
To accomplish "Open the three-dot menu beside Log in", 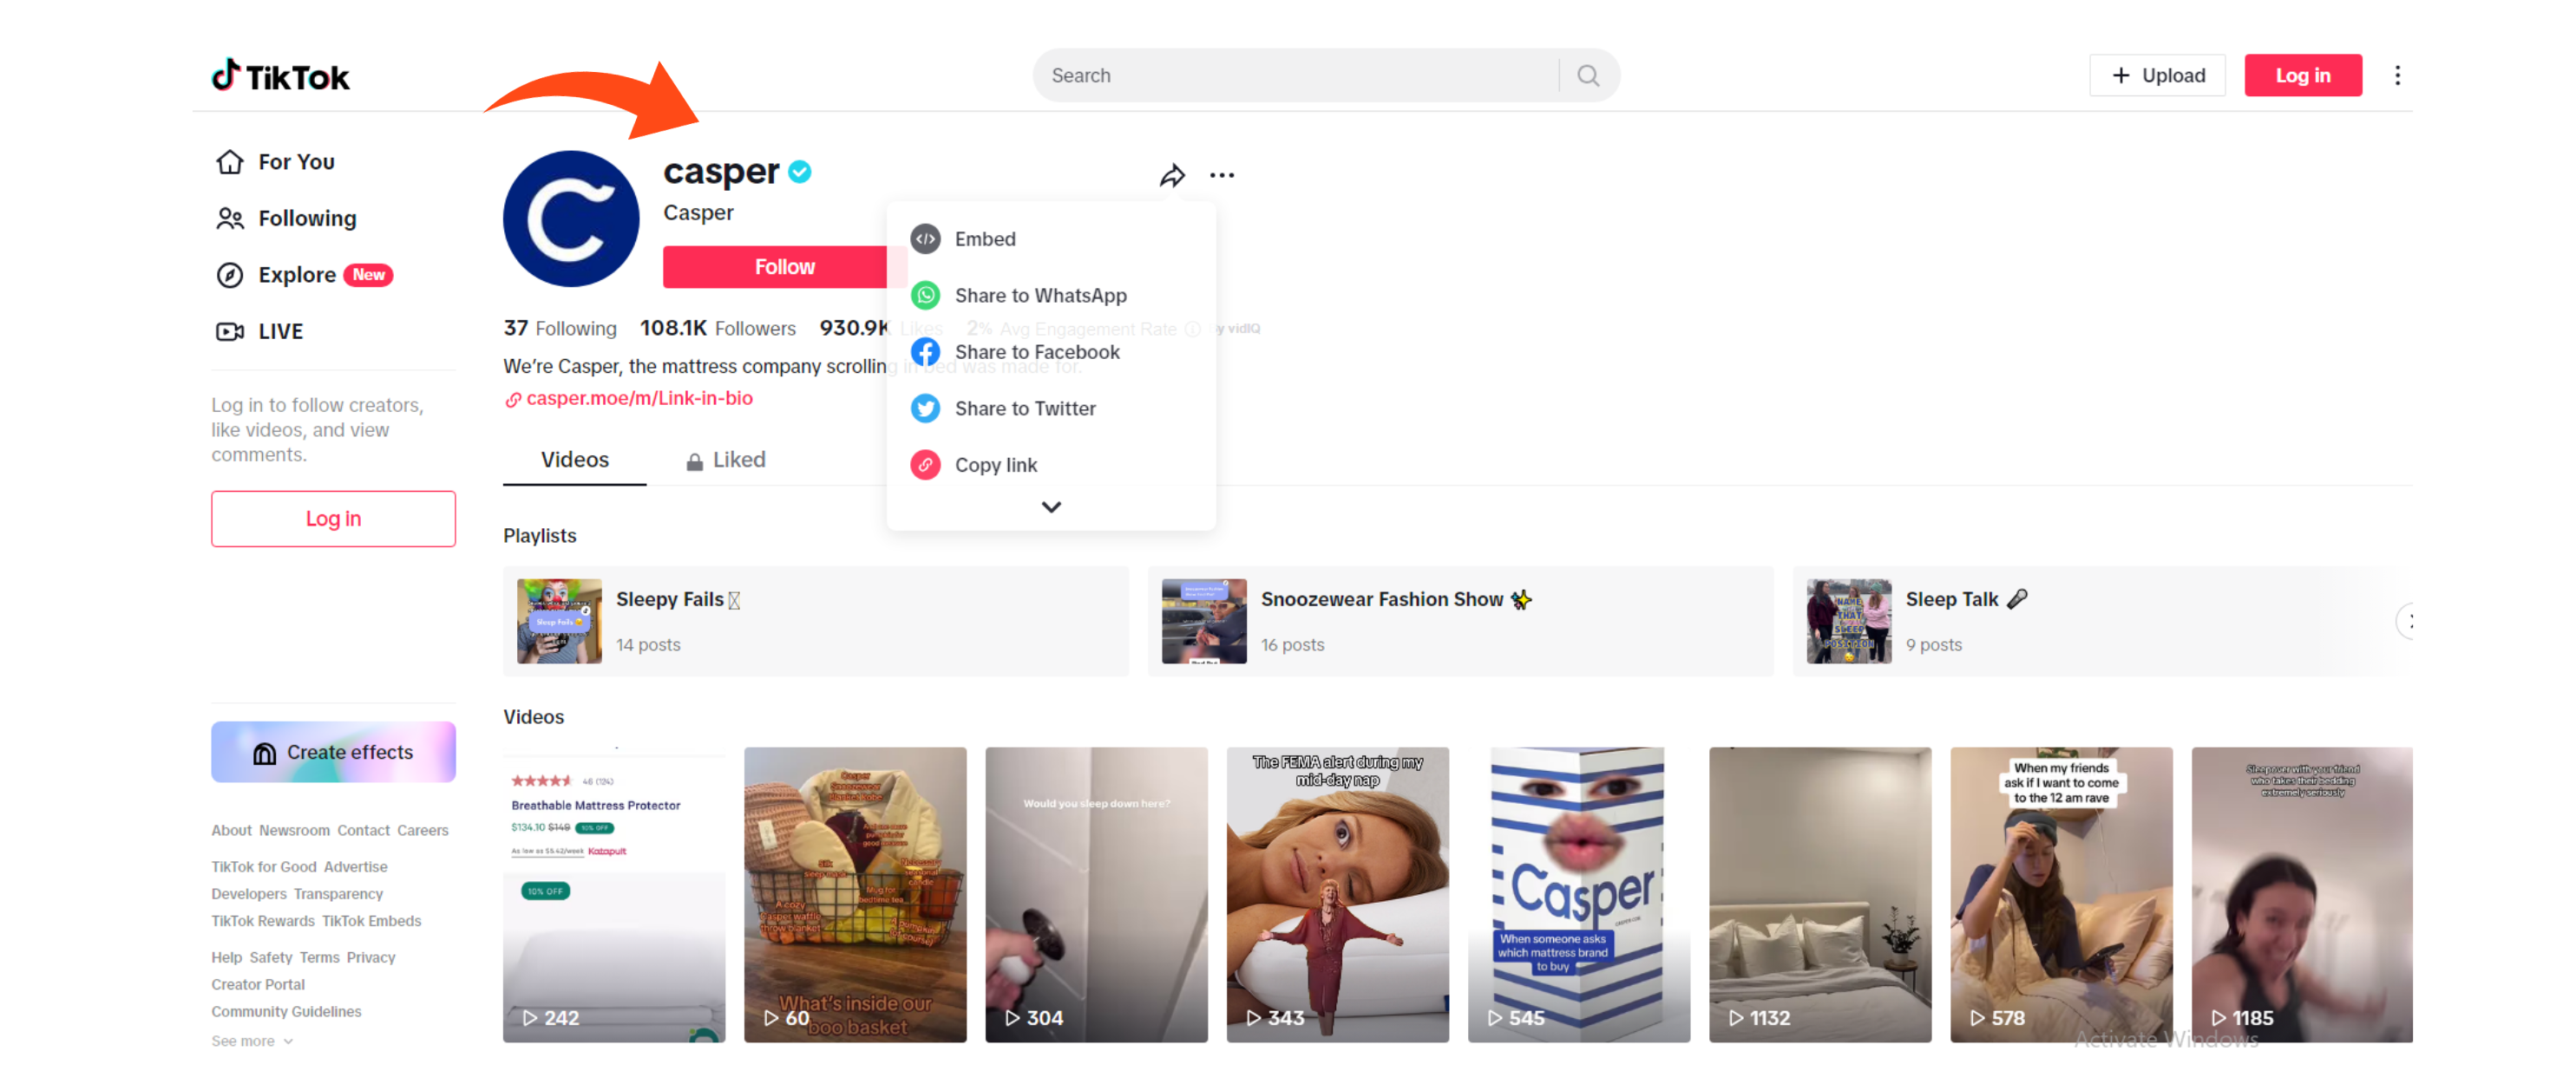I will [2396, 76].
